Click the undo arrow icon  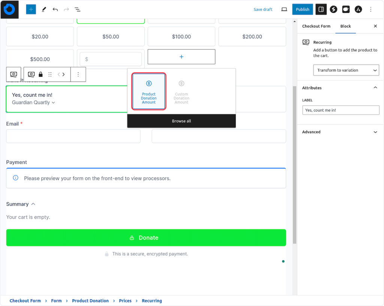coord(55,9)
